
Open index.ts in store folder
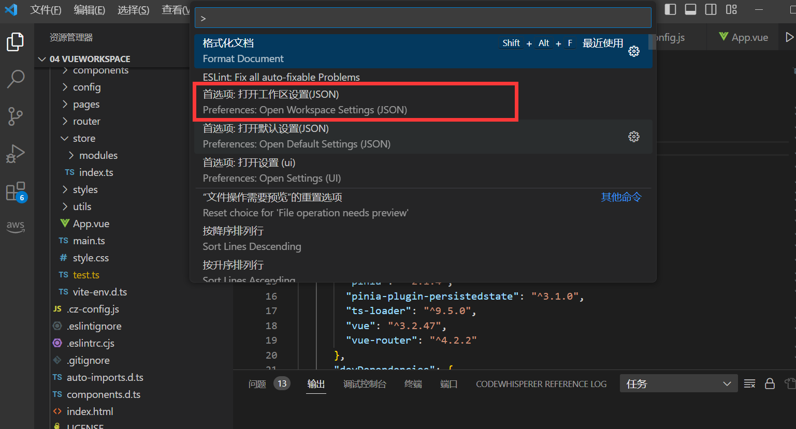[96, 172]
